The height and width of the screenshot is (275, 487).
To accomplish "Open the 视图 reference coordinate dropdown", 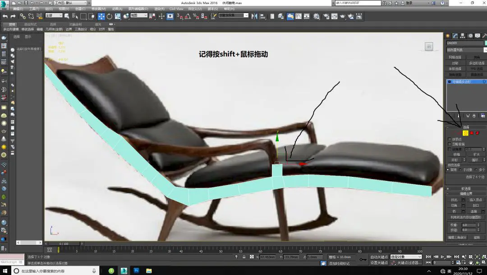I will [139, 15].
